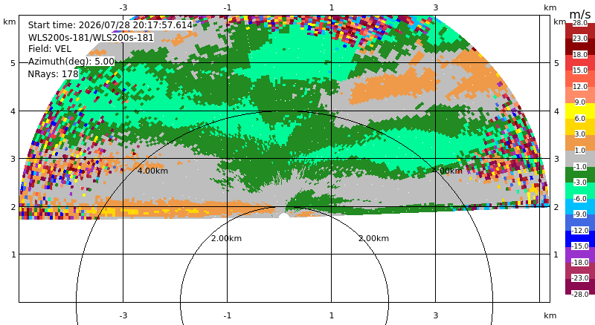This screenshot has height=325, width=595.
Task: Click the WLS200s-181 instrument name label
Action: [x=91, y=38]
